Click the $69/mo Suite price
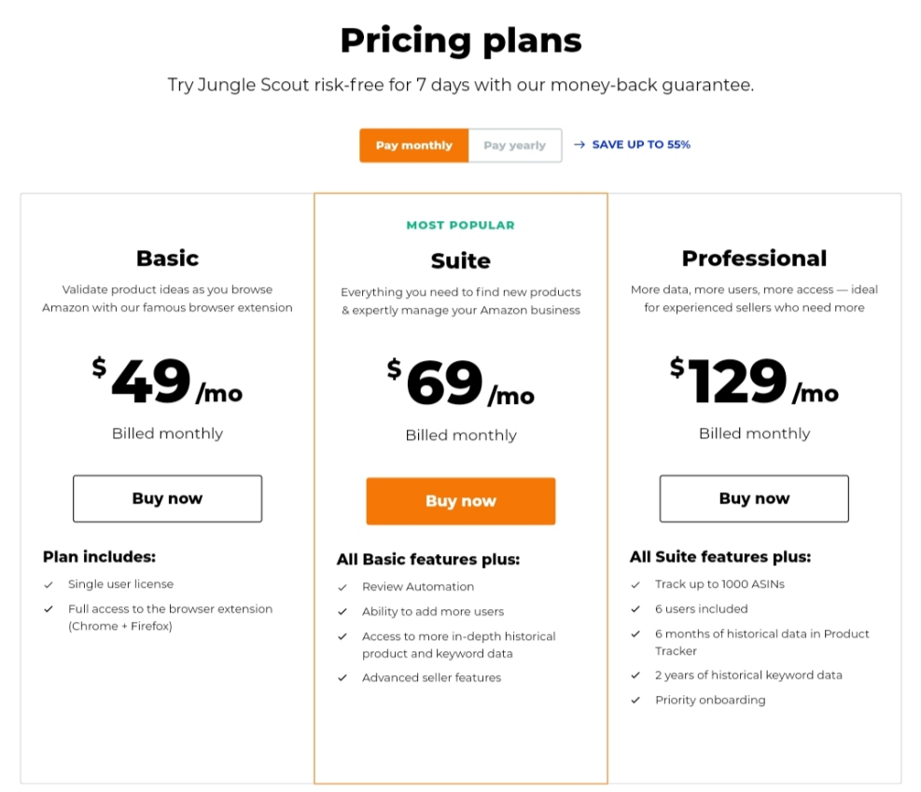This screenshot has height=792, width=921. coord(460,382)
